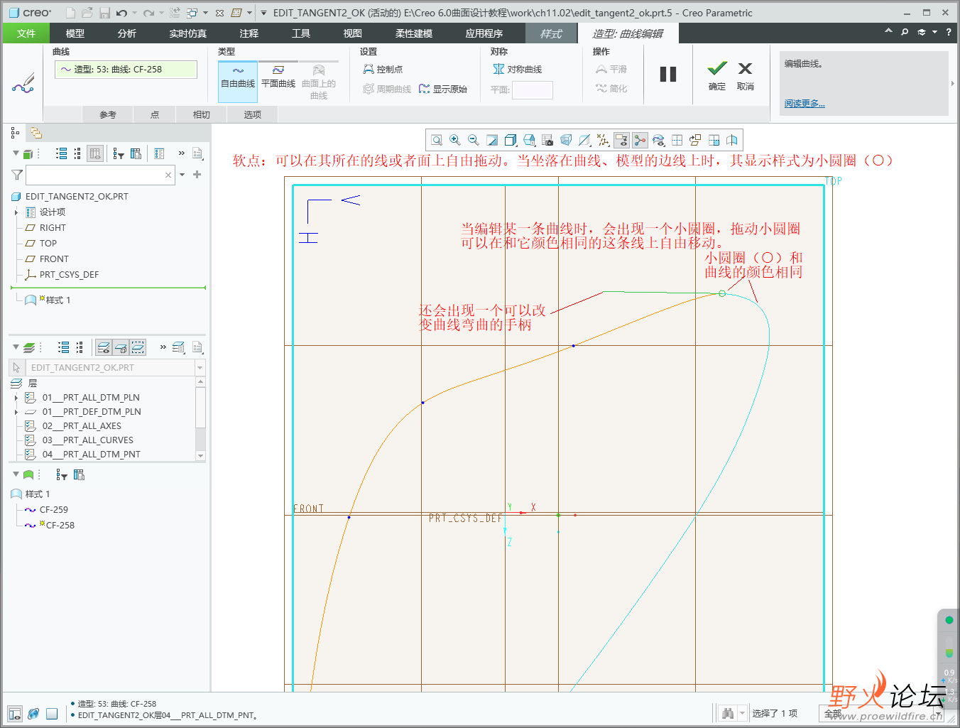
Task: Toggle the spin center icon
Action: pos(640,141)
